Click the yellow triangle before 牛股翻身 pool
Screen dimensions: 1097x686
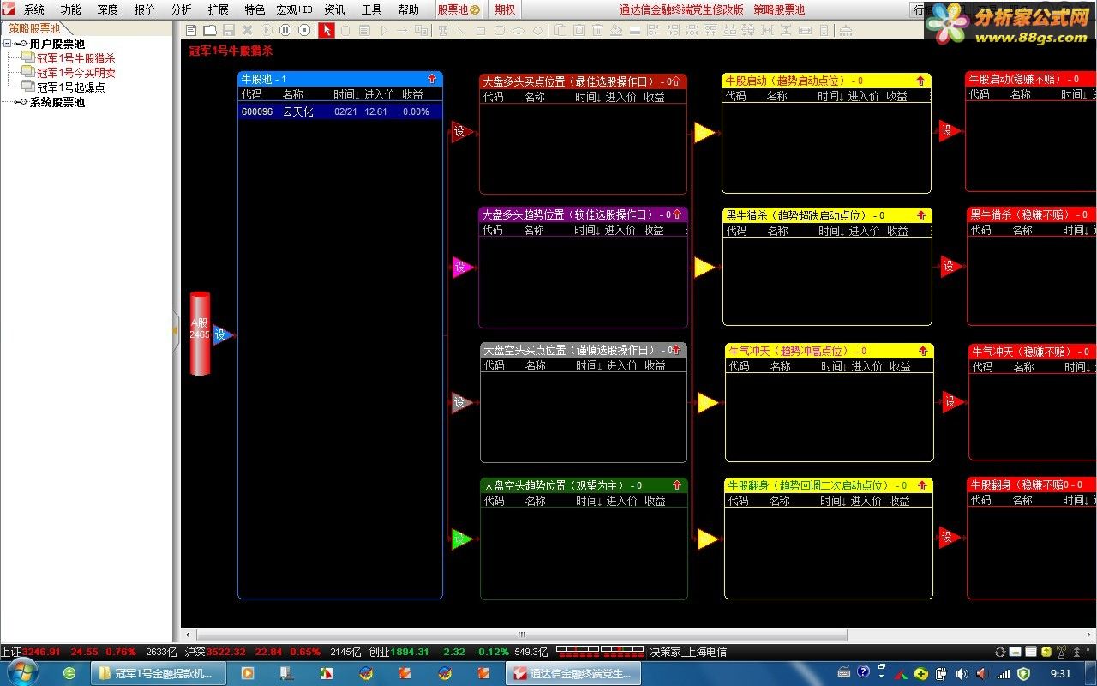click(x=707, y=539)
